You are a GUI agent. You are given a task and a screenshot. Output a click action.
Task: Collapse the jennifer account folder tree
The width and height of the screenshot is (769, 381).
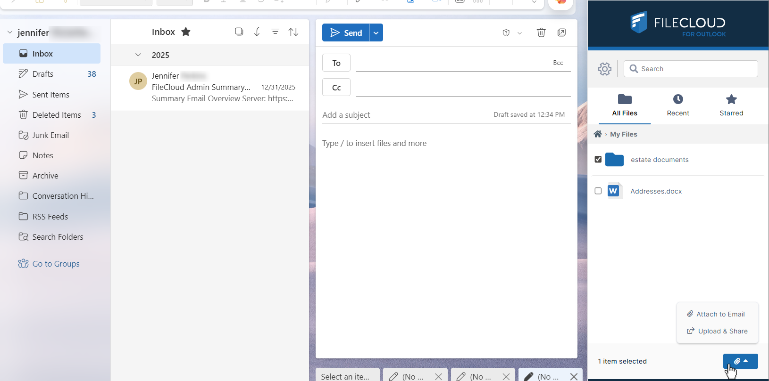[x=10, y=32]
